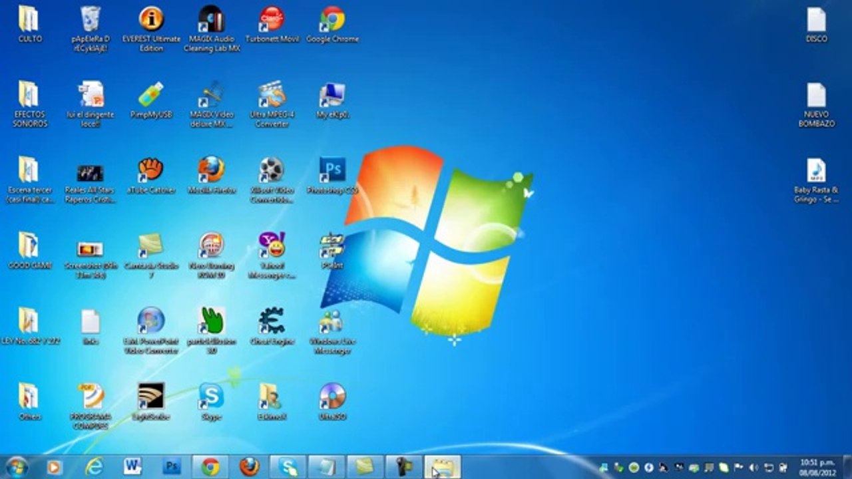The image size is (852, 479).
Task: Select the Skype desktop shortcut
Action: [x=212, y=402]
